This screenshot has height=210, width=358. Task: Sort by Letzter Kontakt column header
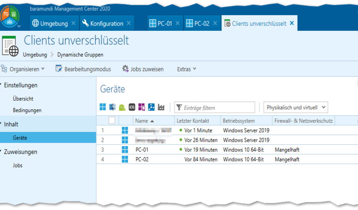(x=198, y=121)
